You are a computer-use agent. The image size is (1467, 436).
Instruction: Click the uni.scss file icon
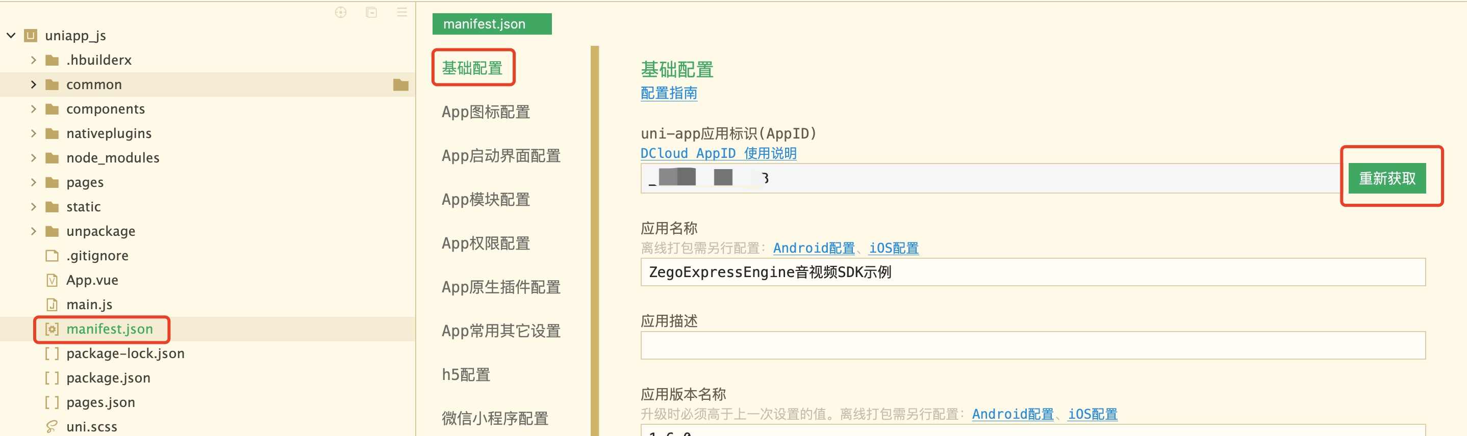coord(52,426)
